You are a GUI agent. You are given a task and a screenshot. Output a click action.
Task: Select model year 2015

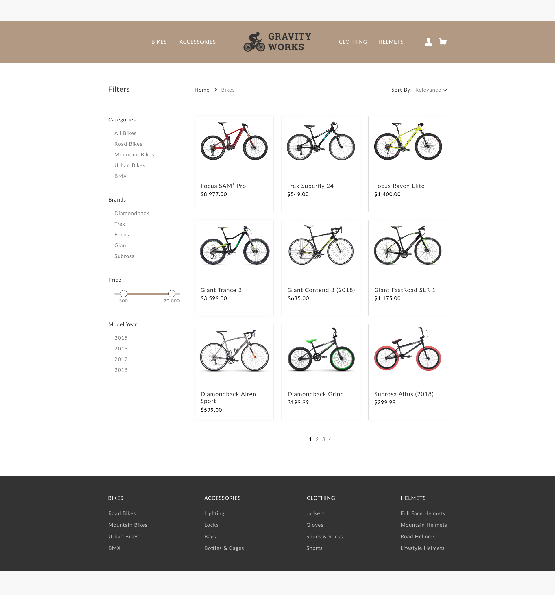[x=121, y=338]
